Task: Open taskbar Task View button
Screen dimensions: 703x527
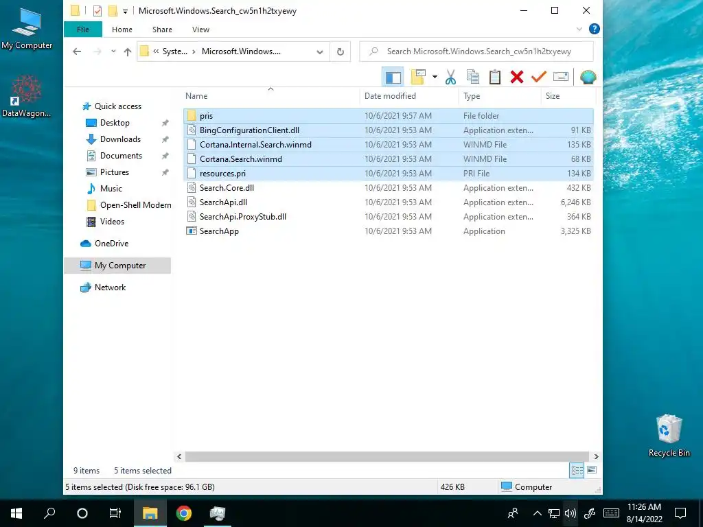Action: (x=115, y=513)
